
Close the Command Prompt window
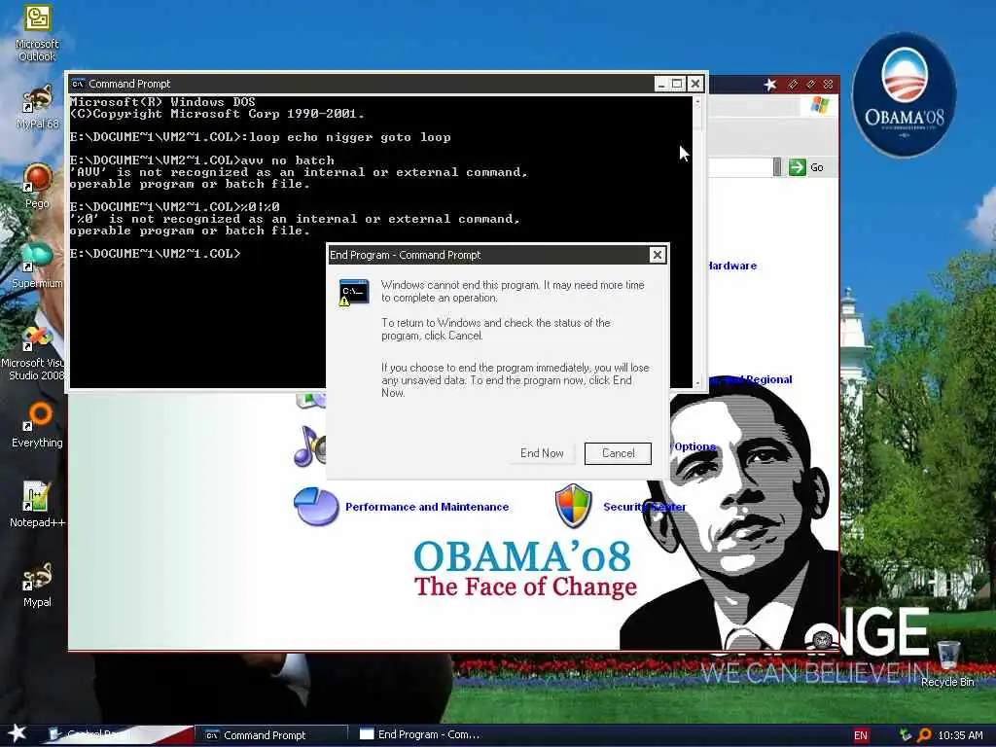pos(695,84)
